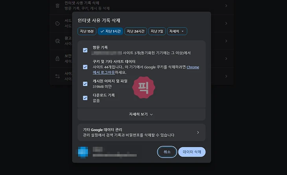This screenshot has height=175, width=287.
Task: Uncheck the 캐시된 이미지 및 파일 checkbox
Action: click(x=85, y=84)
